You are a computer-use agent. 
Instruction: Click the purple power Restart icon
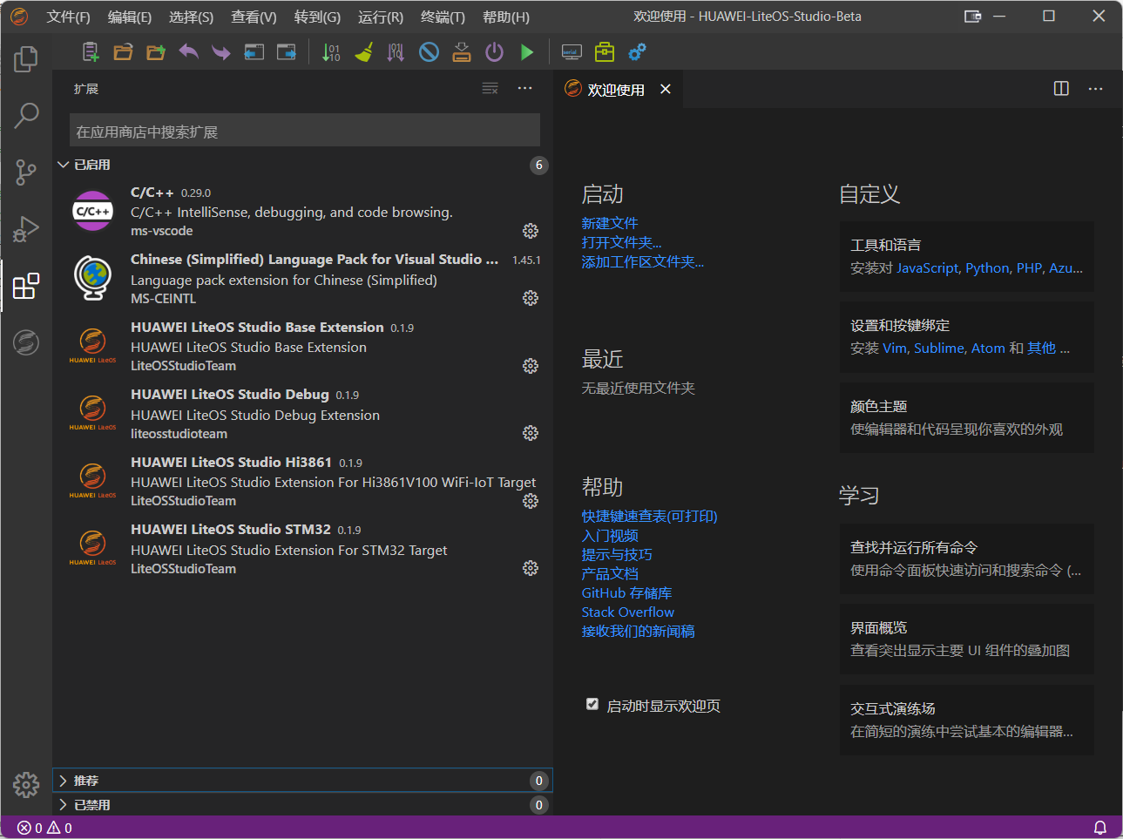point(494,52)
